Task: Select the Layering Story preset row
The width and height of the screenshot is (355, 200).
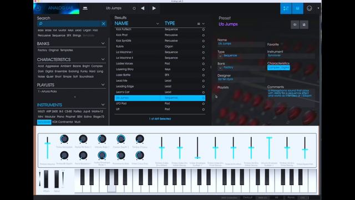Action: 160,69
